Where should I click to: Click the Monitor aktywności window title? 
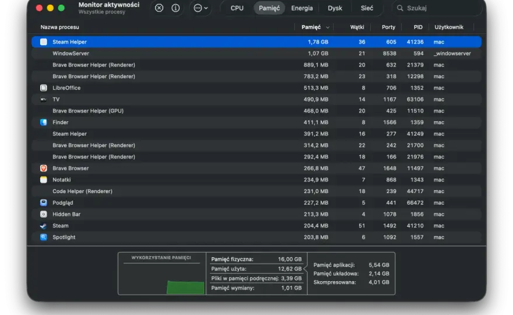click(108, 5)
